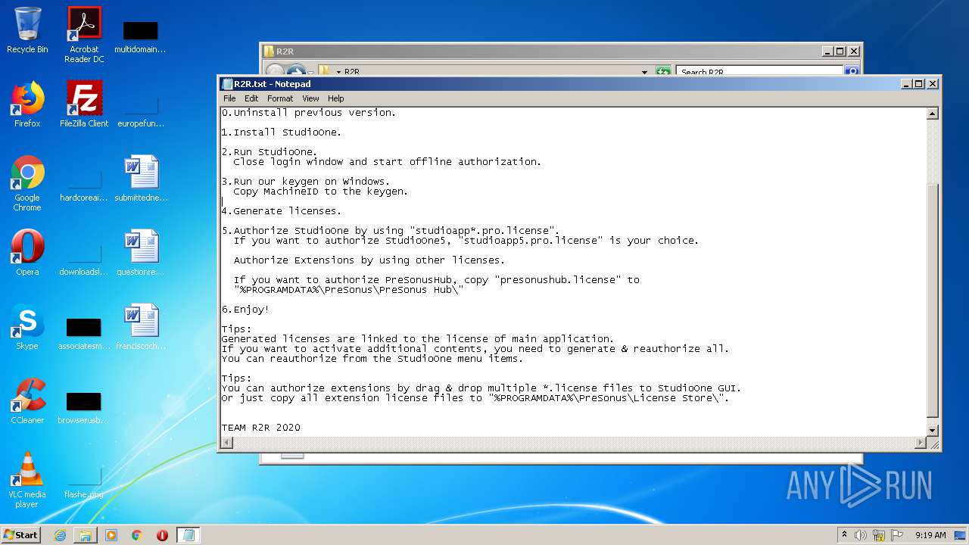The image size is (969, 545).
Task: Open Notepad Help menu
Action: tap(336, 98)
